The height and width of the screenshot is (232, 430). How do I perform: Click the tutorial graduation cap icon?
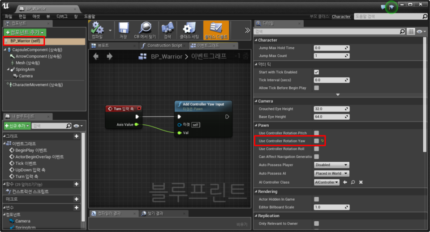tap(391, 7)
